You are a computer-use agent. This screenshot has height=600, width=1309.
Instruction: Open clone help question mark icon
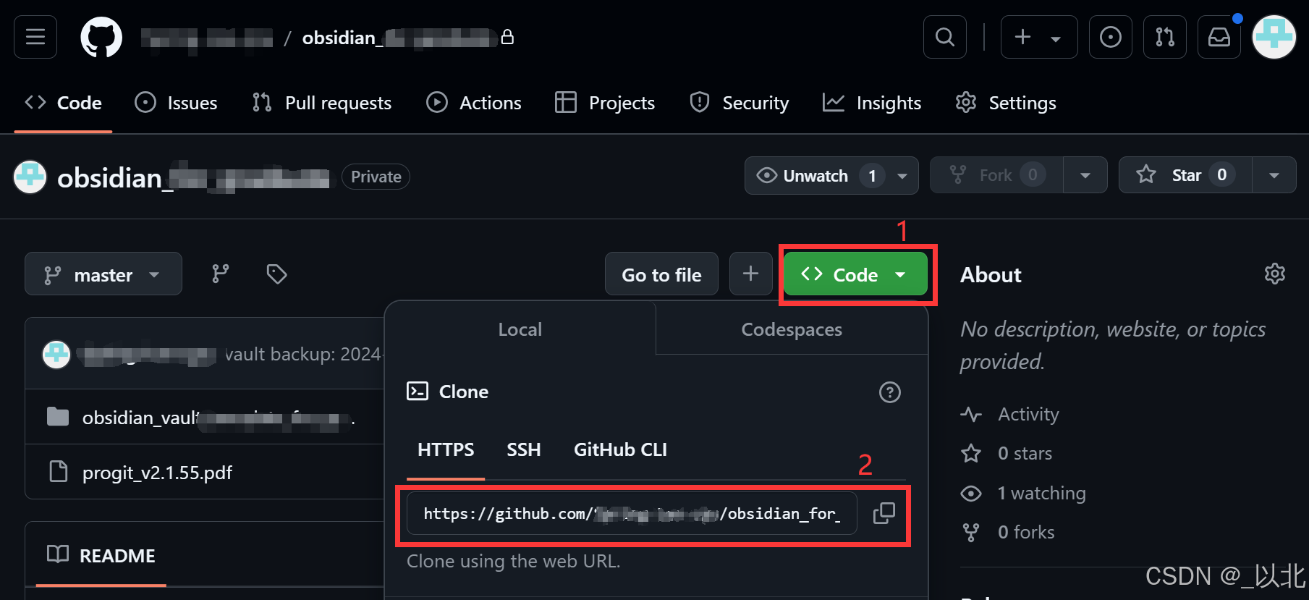[x=889, y=392]
